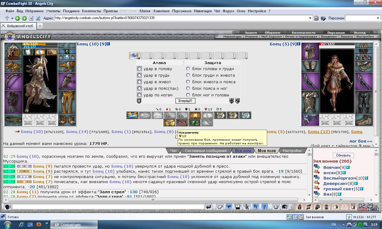Click the floppy disk save icon

coord(238,207)
